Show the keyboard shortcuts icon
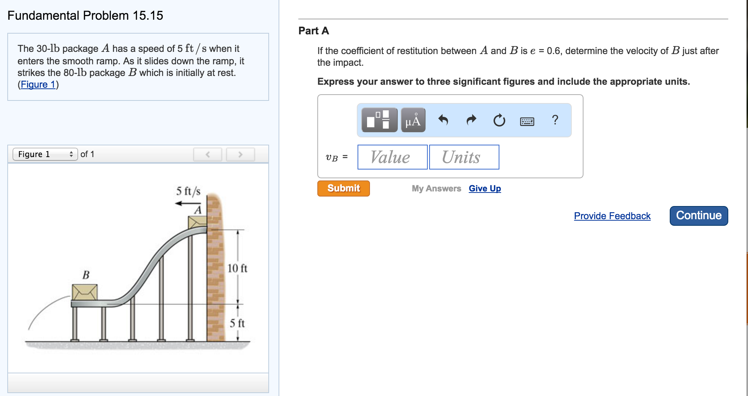The height and width of the screenshot is (396, 748). click(527, 121)
